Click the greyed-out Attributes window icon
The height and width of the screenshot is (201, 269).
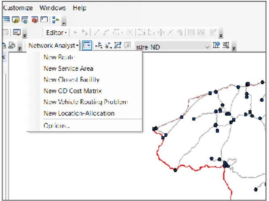191,32
